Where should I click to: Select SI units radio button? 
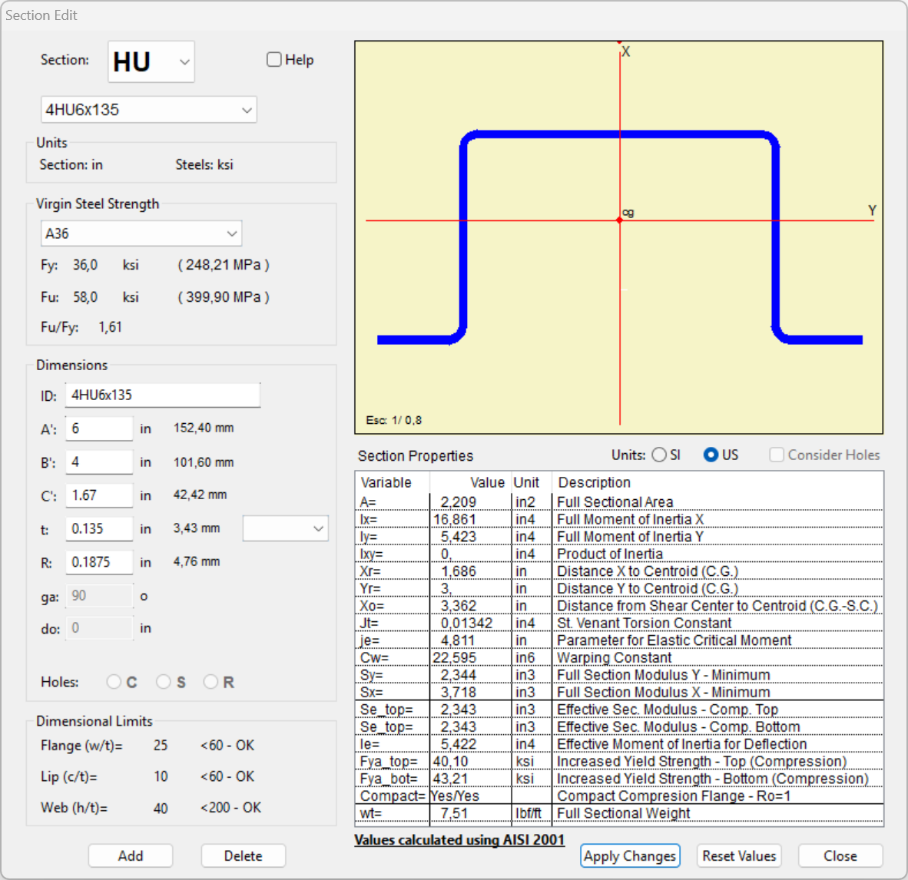pyautogui.click(x=659, y=455)
